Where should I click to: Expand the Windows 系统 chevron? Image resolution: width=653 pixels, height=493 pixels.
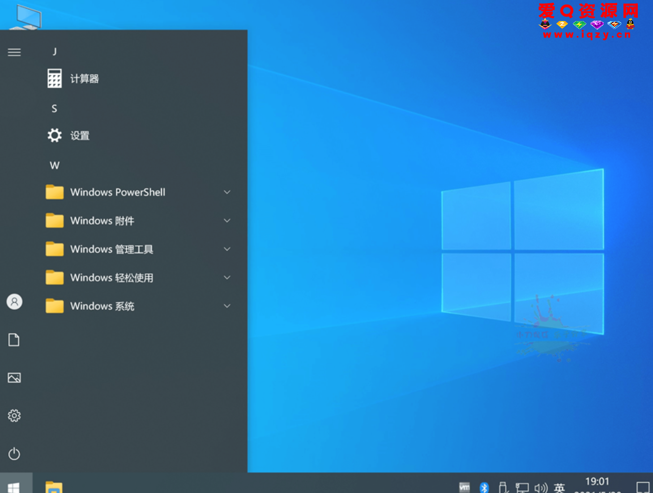coord(227,306)
